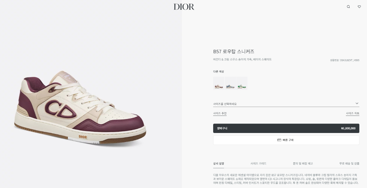Screen dimensions: 367x188
Task: Choose the blue sneaker color variant
Action: coord(230,83)
